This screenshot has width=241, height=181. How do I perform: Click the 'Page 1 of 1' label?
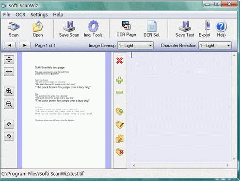[x=45, y=46]
